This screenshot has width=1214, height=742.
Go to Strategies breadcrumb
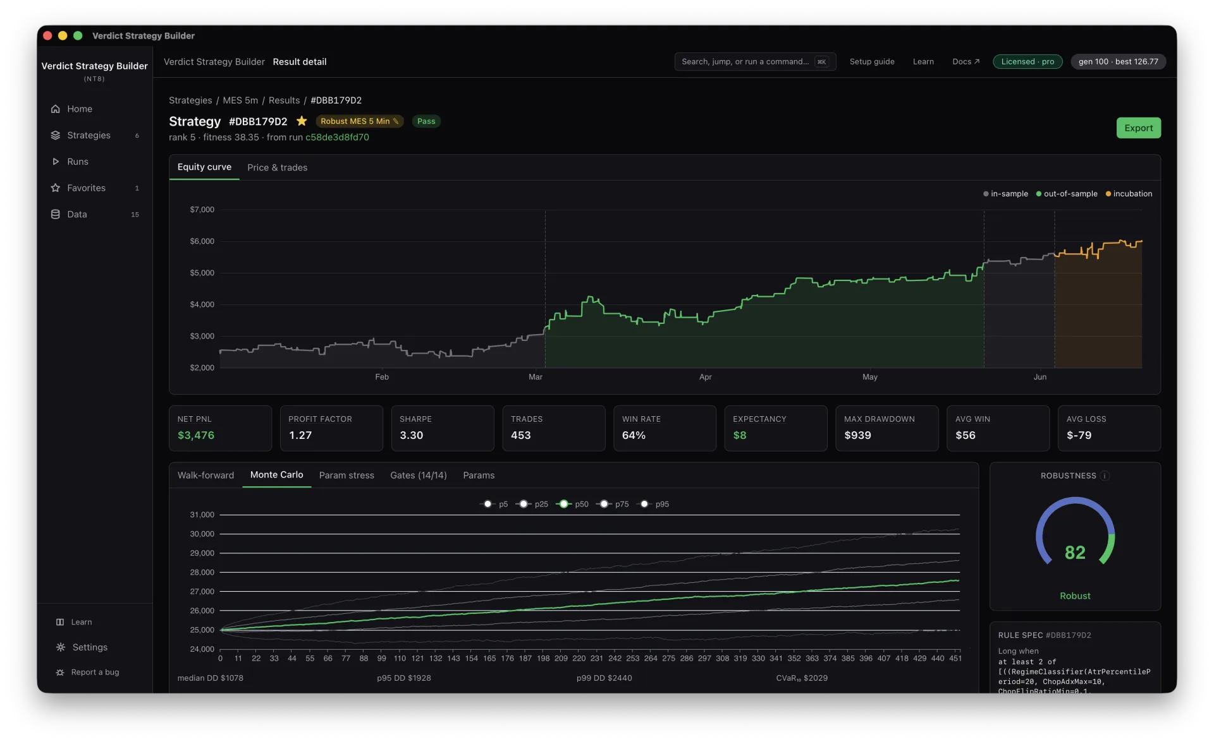[190, 100]
